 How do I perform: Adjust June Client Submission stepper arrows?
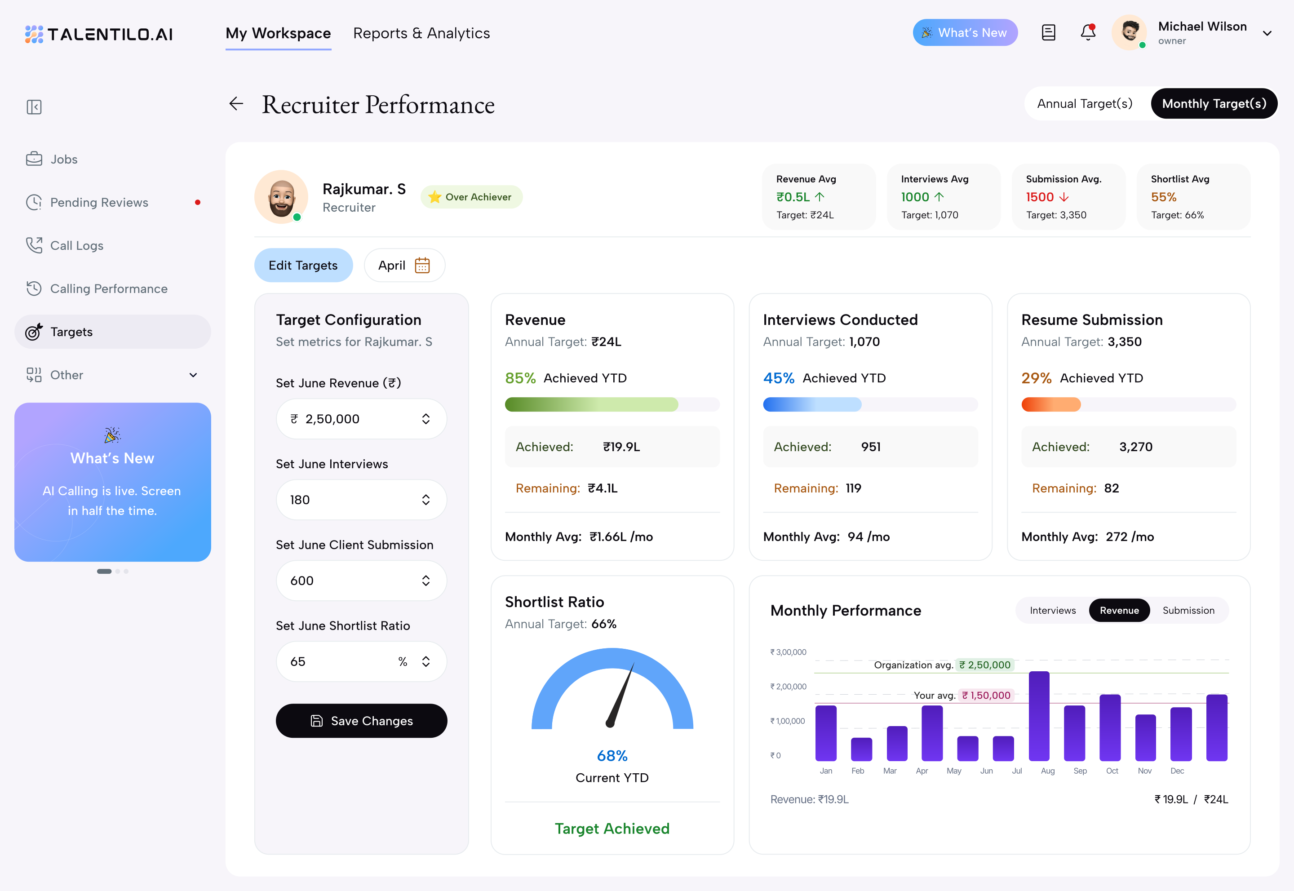coord(426,581)
